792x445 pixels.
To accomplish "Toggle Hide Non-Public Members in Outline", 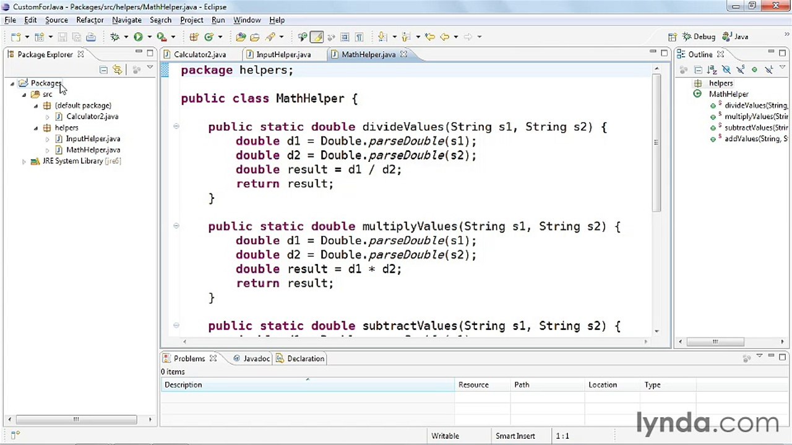I will (754, 70).
